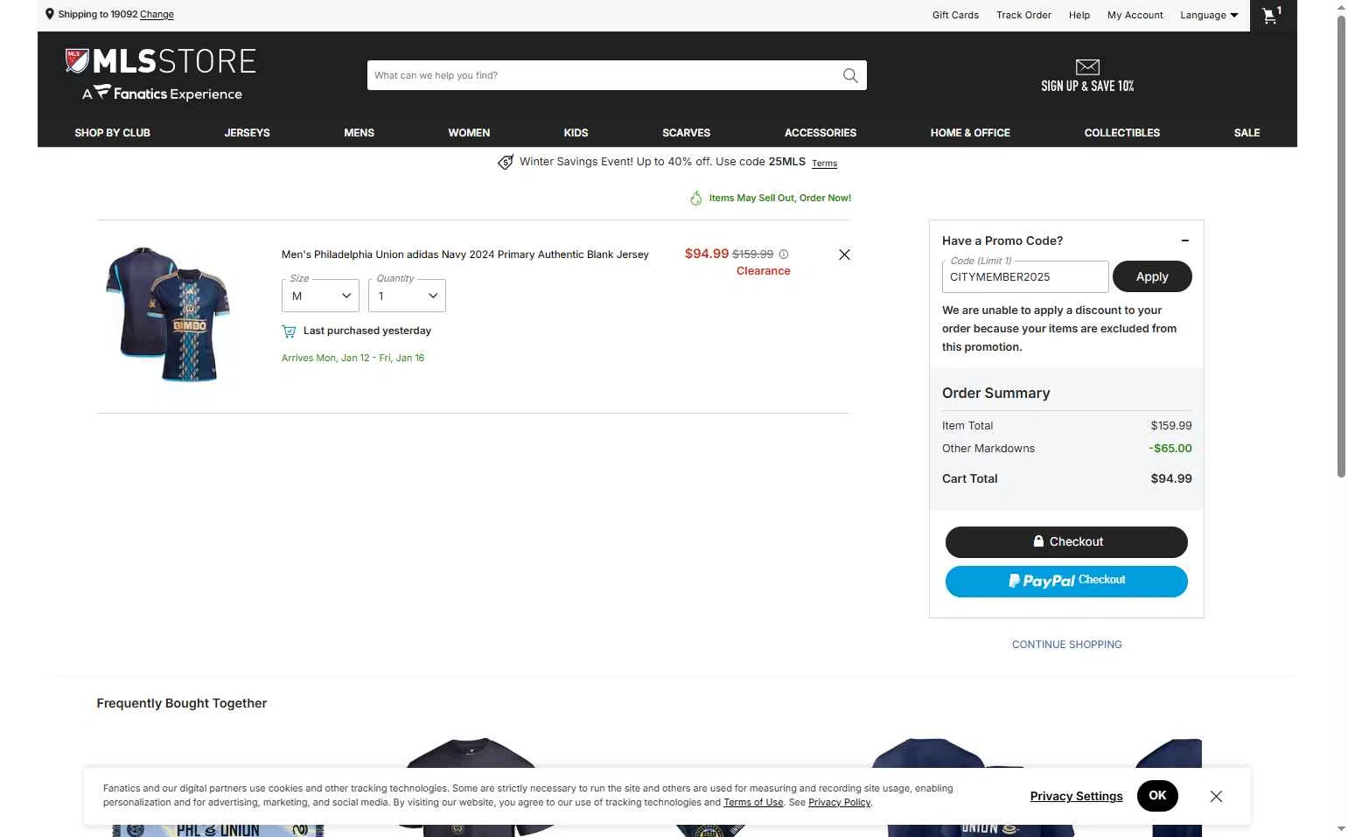Open the Home & Office menu
This screenshot has width=1348, height=837.
970,133
